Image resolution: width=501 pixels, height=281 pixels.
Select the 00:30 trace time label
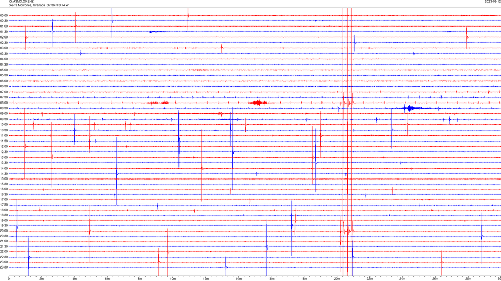tap(4, 21)
